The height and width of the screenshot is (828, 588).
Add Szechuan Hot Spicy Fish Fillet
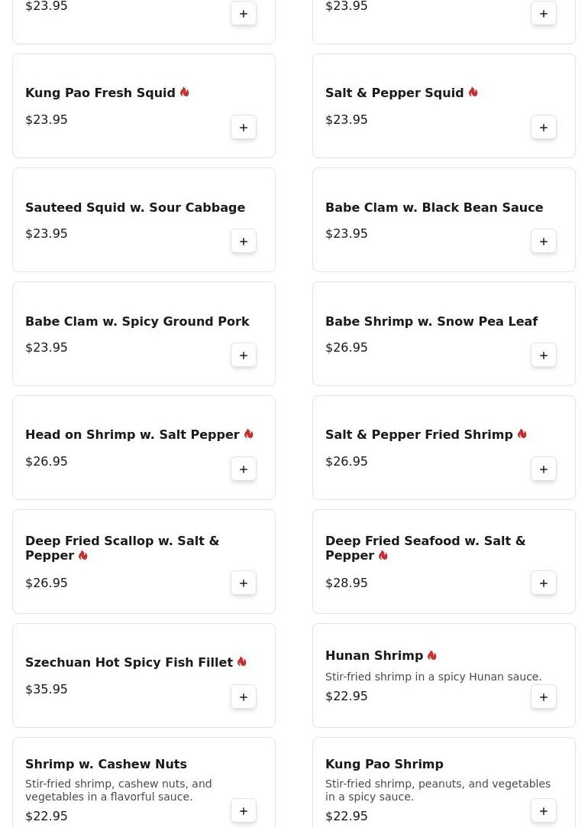coord(244,697)
